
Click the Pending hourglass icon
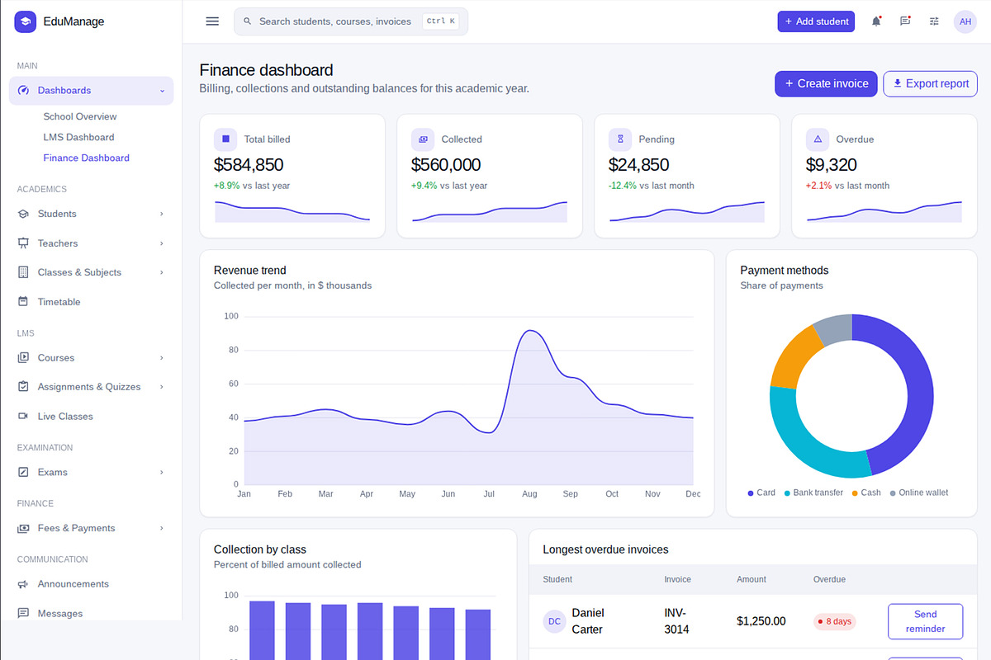tap(620, 139)
